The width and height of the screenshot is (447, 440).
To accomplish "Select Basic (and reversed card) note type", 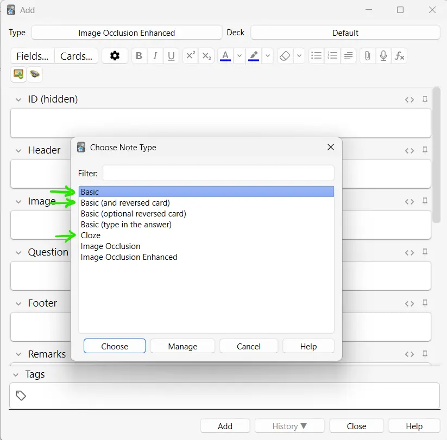I will (206, 203).
